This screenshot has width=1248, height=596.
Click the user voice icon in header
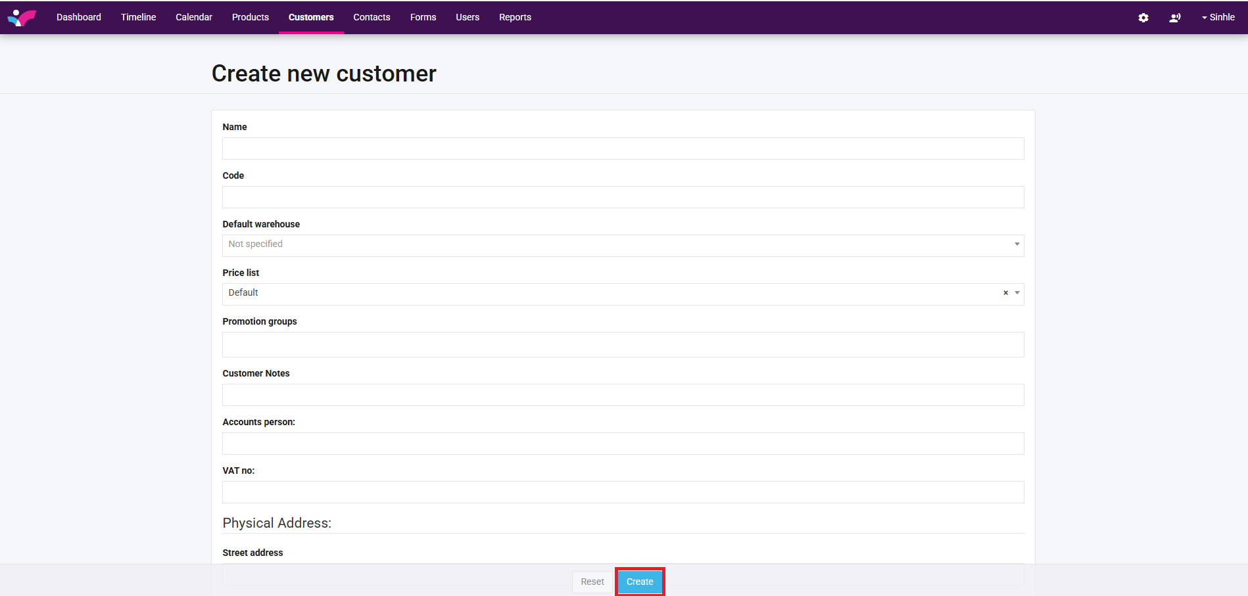tap(1175, 18)
